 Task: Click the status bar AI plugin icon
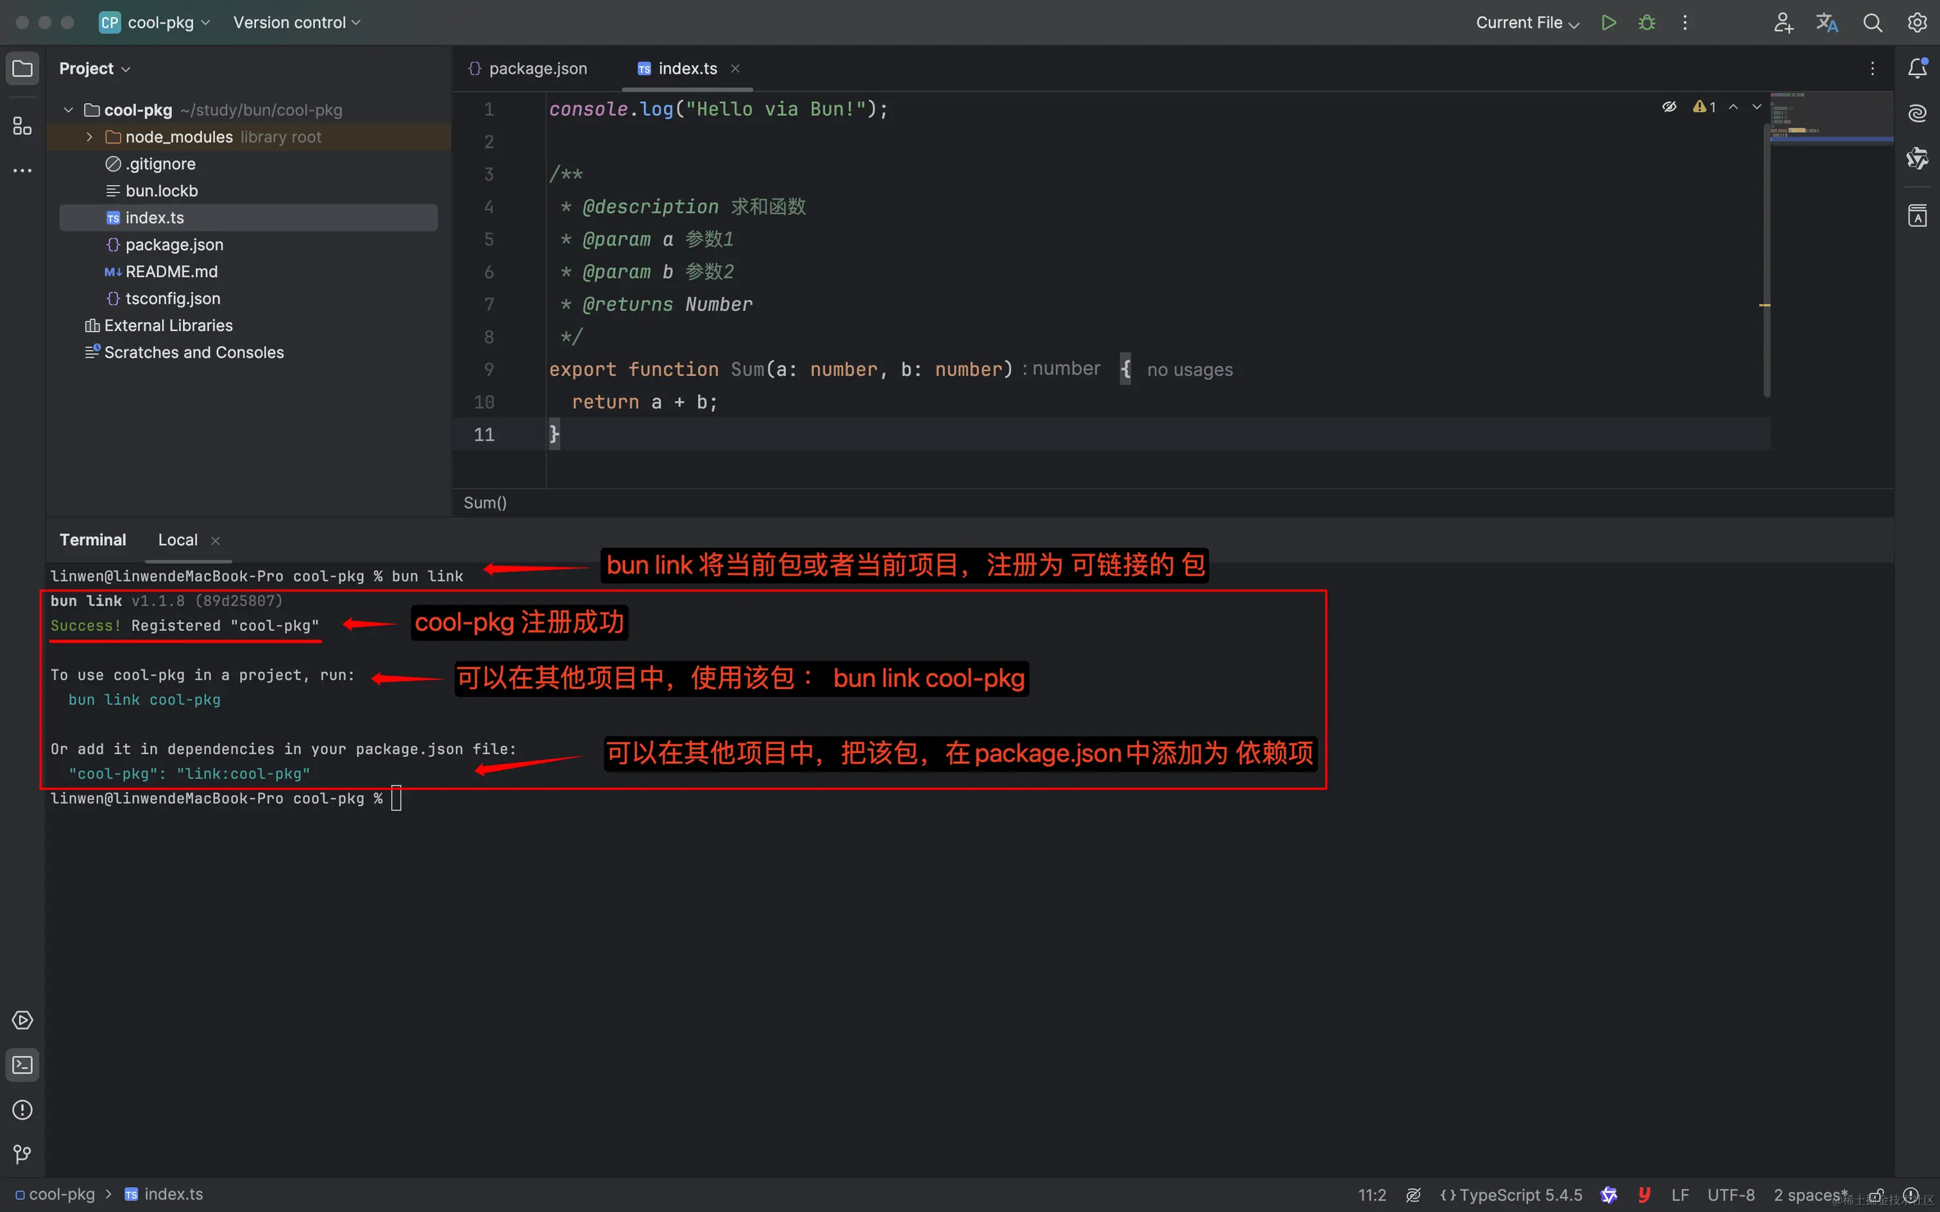tap(1609, 1194)
